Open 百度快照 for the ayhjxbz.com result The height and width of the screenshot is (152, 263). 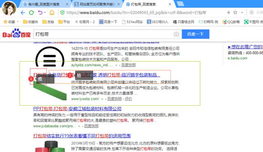(129, 65)
